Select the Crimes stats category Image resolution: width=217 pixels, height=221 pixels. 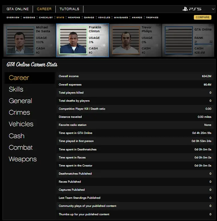point(19,112)
